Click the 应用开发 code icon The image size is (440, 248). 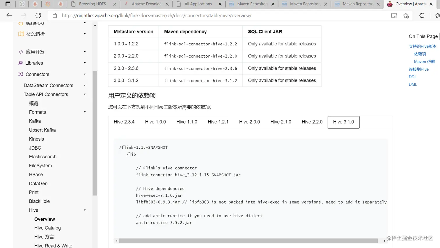(x=21, y=52)
